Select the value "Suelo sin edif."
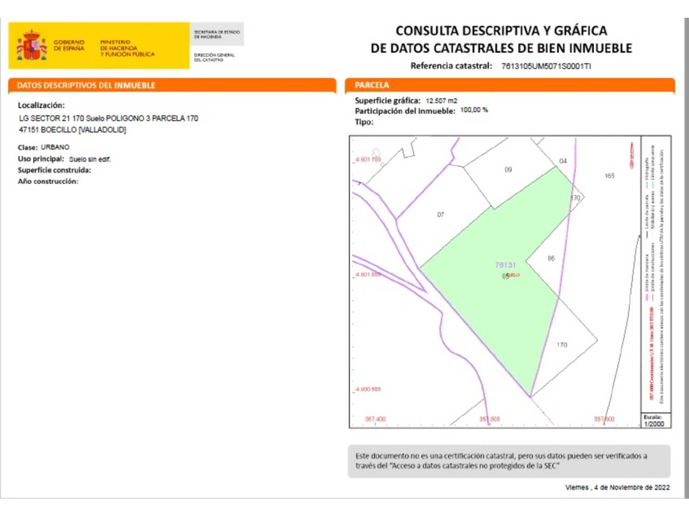Viewport: 689px width, 517px height. [x=90, y=159]
